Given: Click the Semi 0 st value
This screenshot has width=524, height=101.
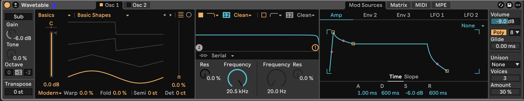Looking at the screenshot, I should click(x=152, y=93).
